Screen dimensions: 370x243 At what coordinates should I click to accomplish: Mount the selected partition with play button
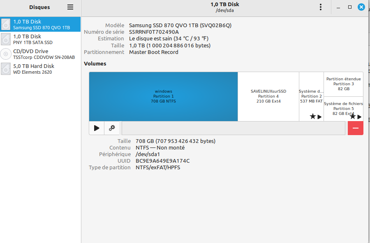97,128
